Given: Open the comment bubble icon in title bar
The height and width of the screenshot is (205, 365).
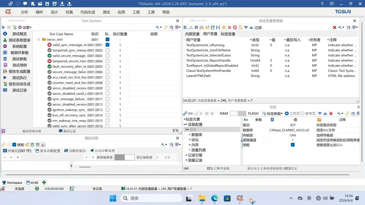Looking at the screenshot, I should point(25,4).
